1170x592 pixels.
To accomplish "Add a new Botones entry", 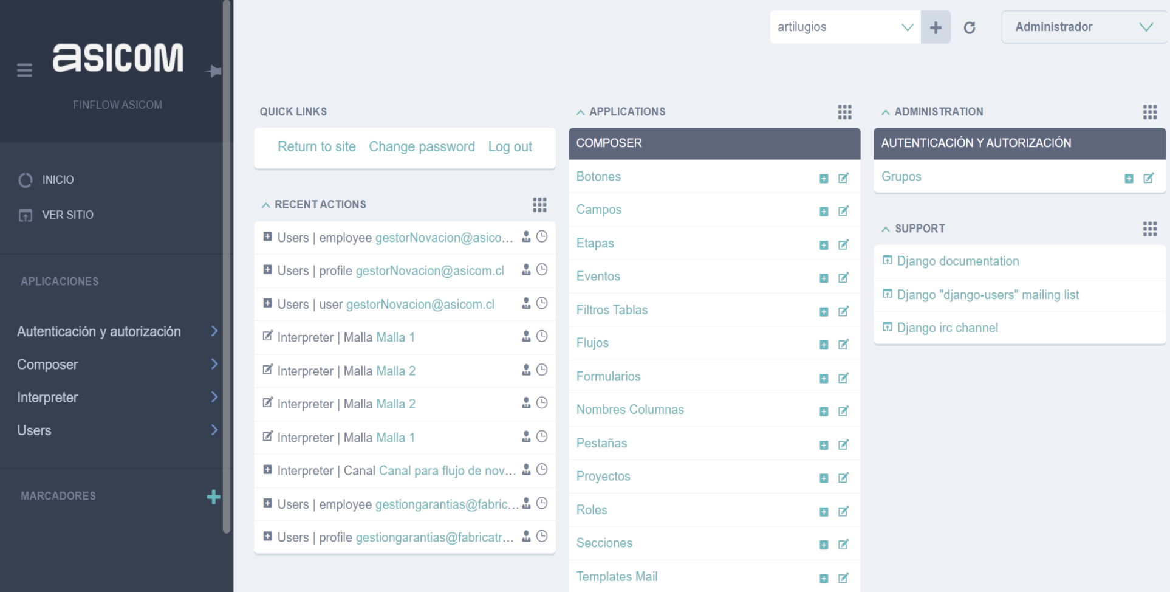I will 824,178.
